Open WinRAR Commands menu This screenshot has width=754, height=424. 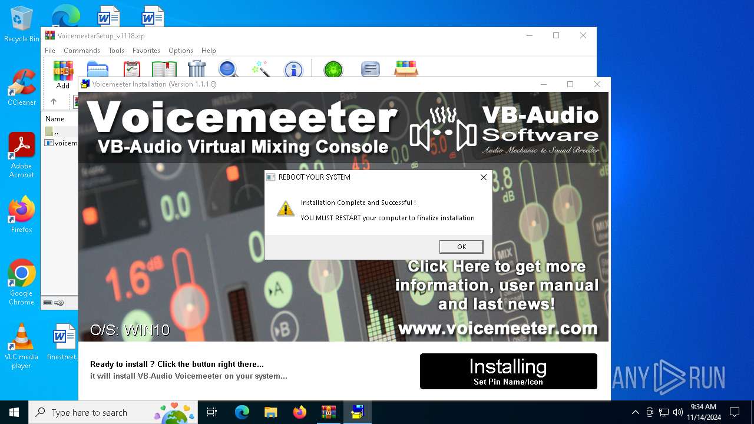coord(82,51)
